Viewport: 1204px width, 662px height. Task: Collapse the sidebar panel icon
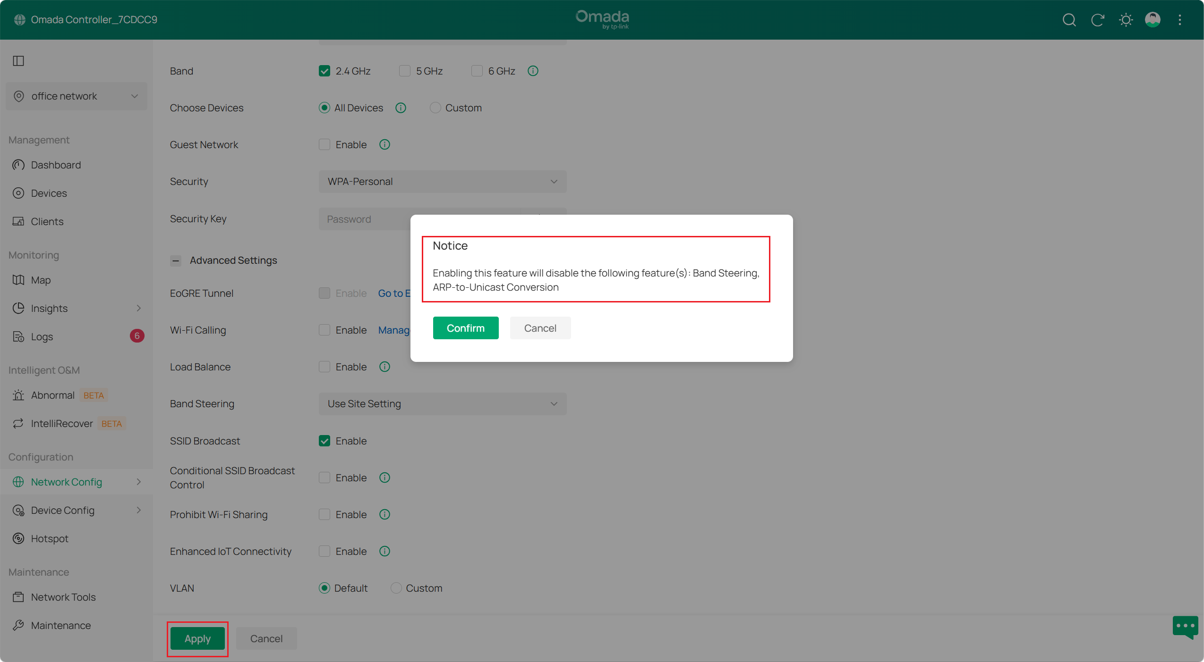18,61
